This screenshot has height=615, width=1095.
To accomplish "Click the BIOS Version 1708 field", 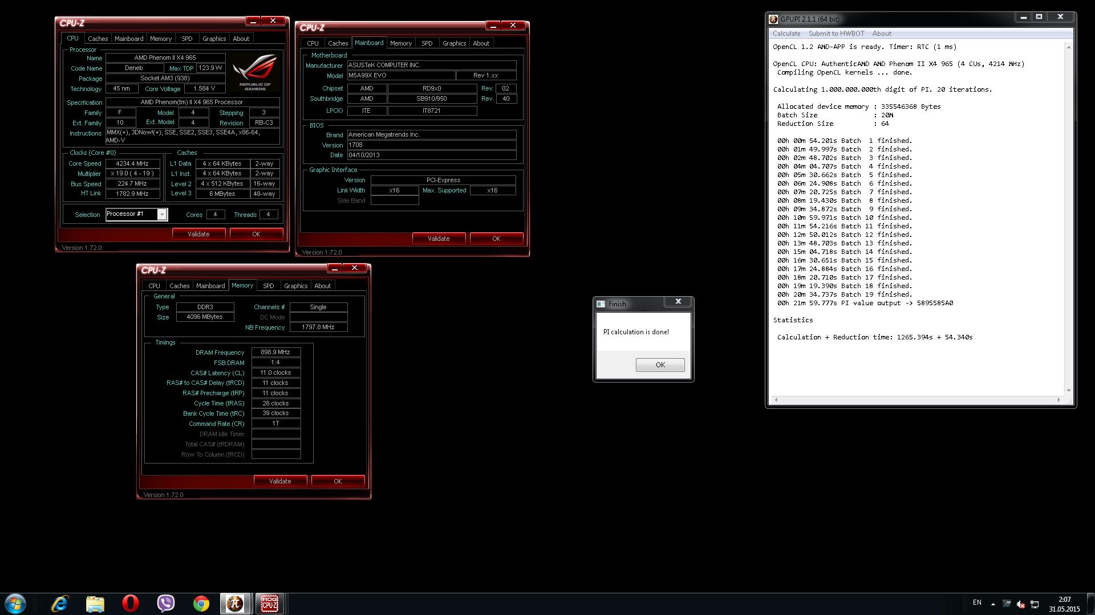I will (x=432, y=145).
